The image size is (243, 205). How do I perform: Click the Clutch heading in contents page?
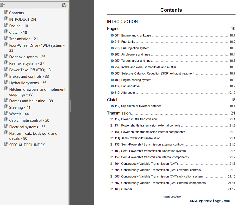click(113, 100)
